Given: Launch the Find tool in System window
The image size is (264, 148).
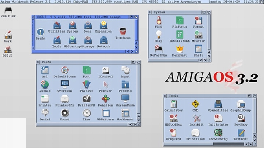Looking at the screenshot, I should [x=159, y=20].
